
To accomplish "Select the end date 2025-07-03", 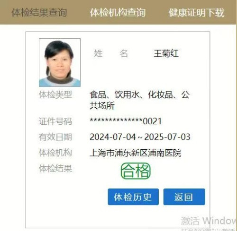I will tap(167, 137).
